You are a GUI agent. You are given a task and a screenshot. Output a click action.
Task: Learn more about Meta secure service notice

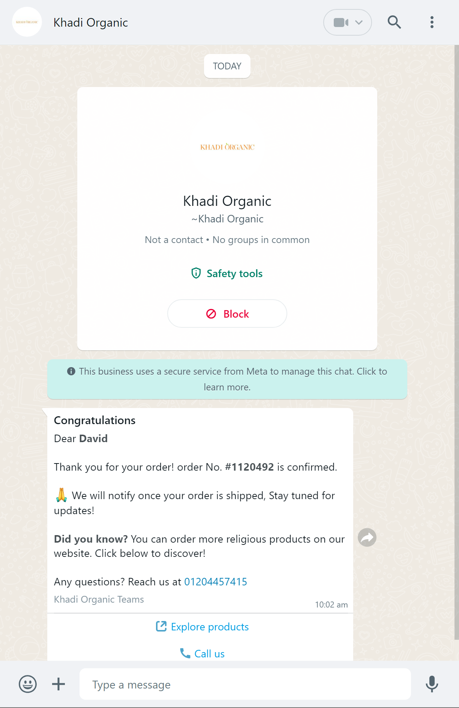227,379
